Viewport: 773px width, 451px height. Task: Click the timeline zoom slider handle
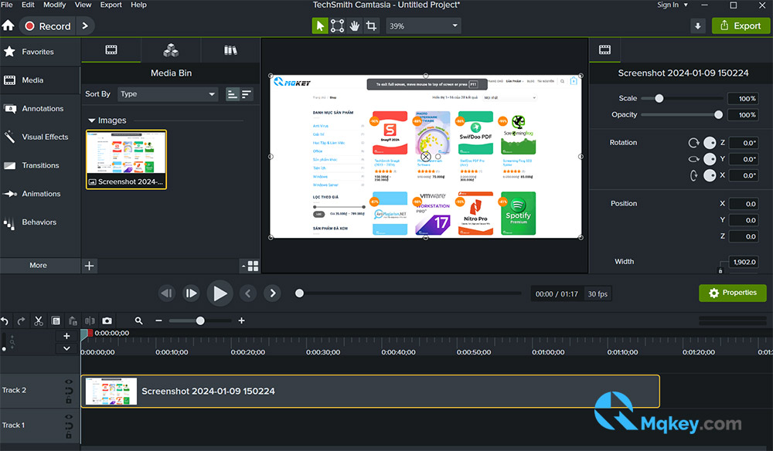tap(200, 321)
